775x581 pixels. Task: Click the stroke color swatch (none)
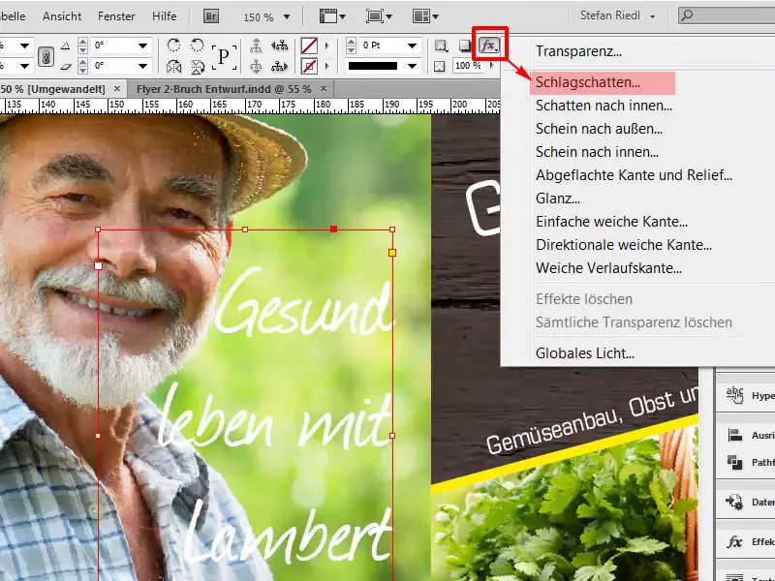pyautogui.click(x=309, y=66)
